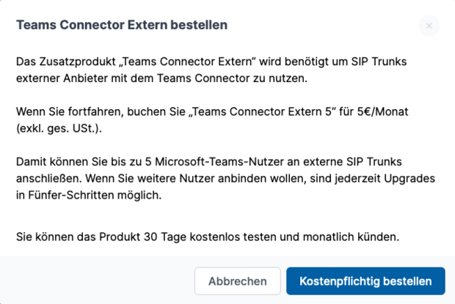Screen dimensions: 455x304
Task: Click the sentence about 30 Tage kostenlos testen
Action: point(208,237)
